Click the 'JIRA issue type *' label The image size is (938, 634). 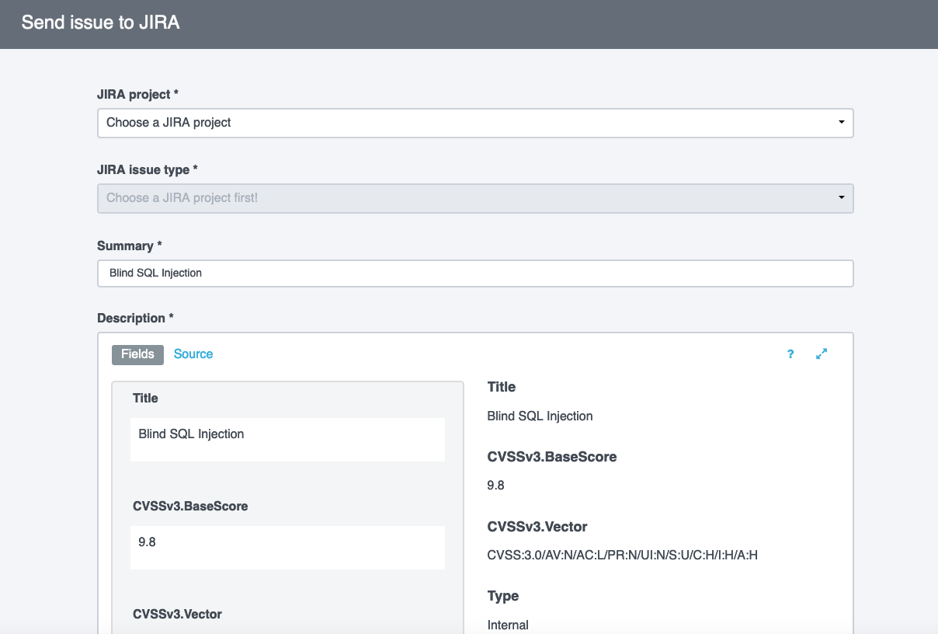pos(148,169)
